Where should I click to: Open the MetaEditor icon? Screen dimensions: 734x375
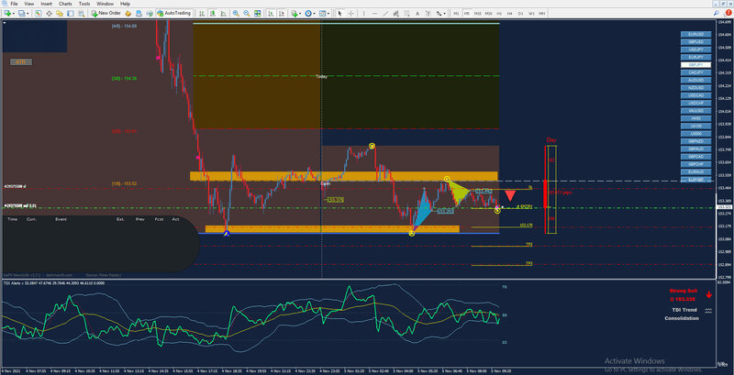click(128, 13)
